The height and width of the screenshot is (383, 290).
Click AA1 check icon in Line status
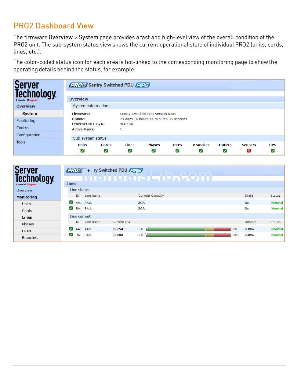(x=71, y=202)
